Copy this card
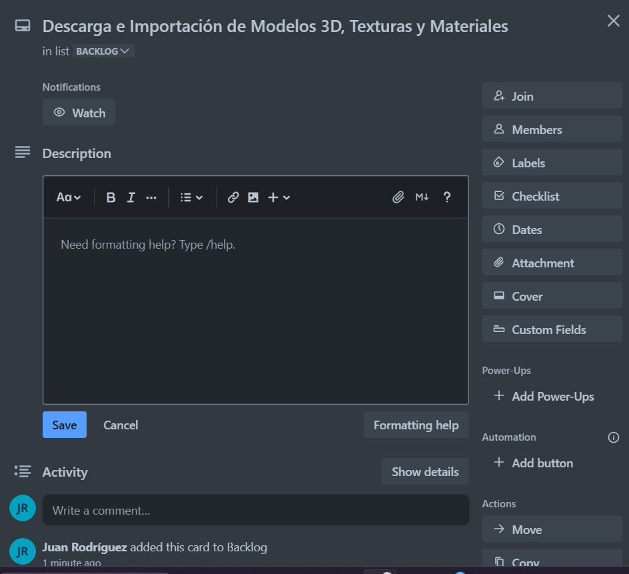Screen dimensions: 629x574 [552, 559]
